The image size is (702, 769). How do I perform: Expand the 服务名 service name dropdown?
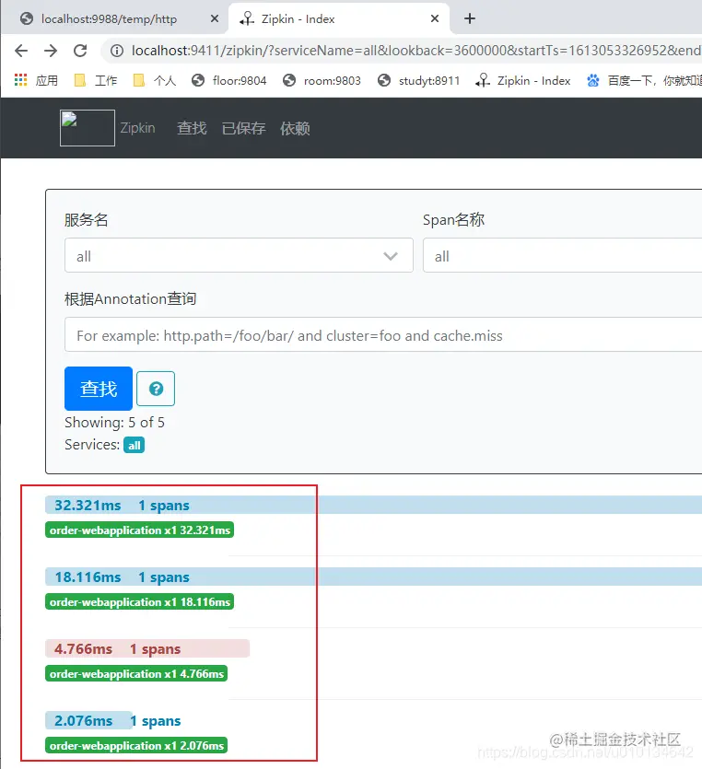coord(239,255)
